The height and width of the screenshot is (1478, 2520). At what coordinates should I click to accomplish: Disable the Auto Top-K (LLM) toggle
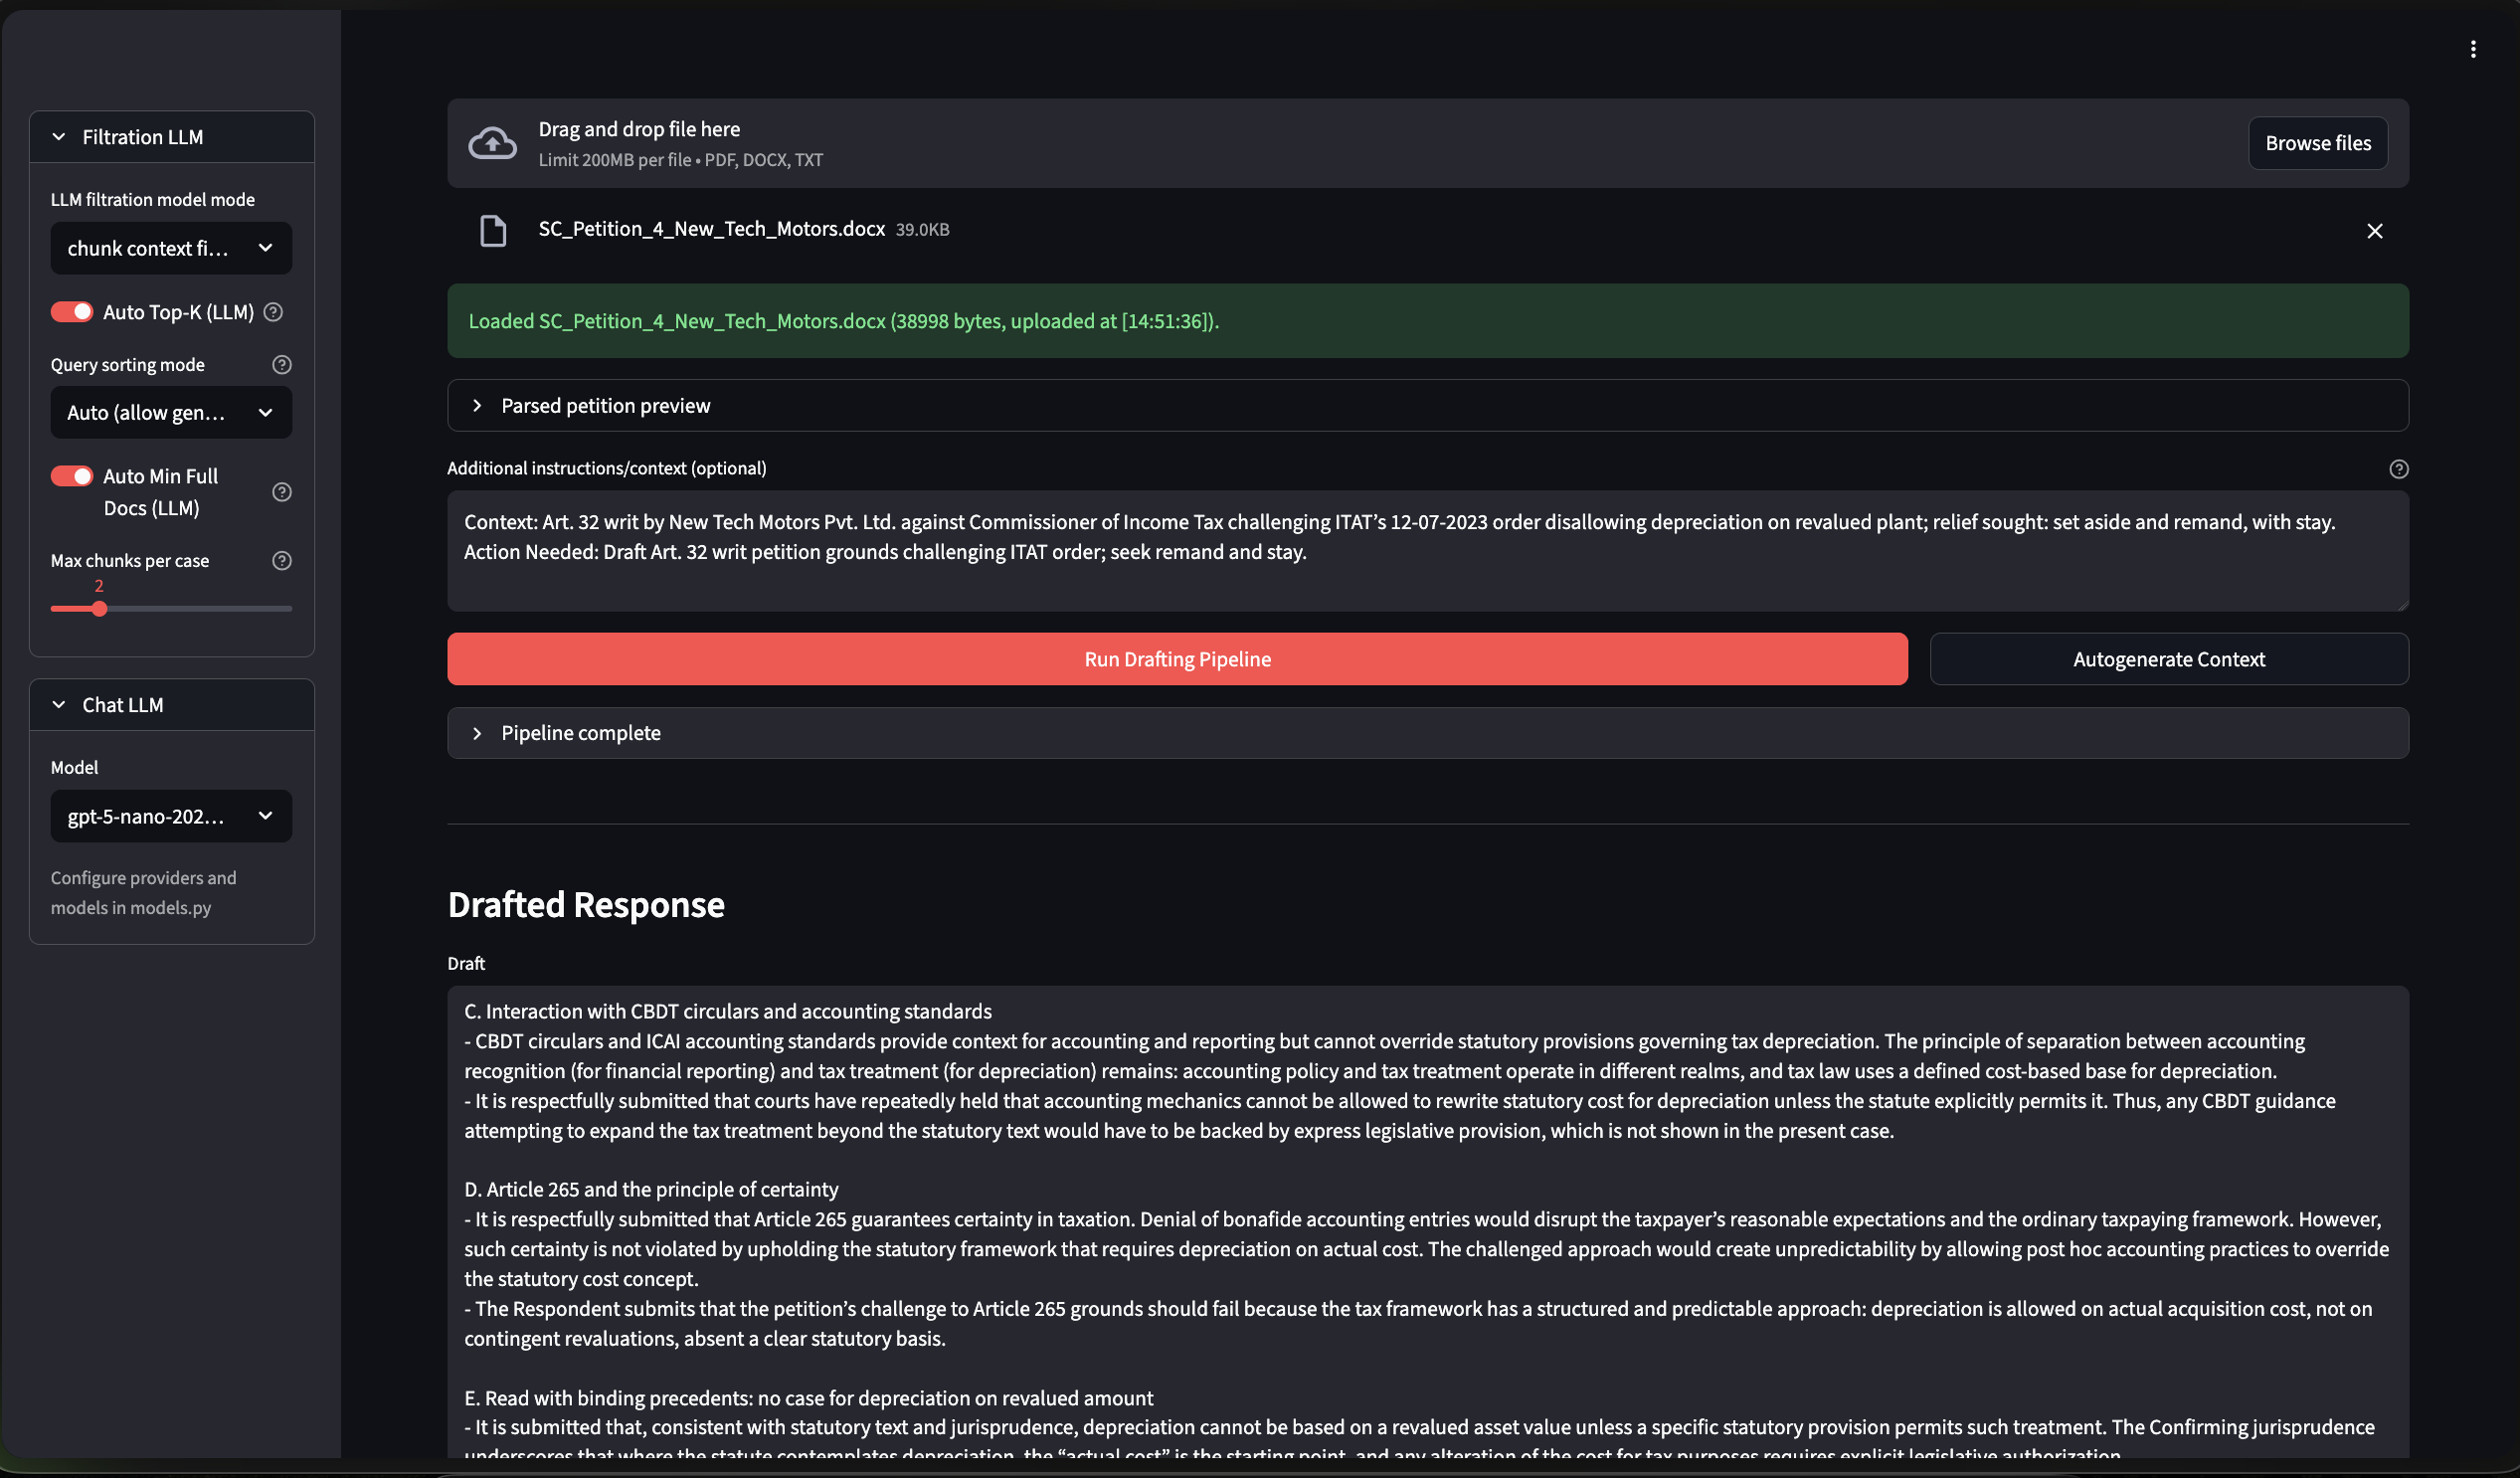pos(72,312)
